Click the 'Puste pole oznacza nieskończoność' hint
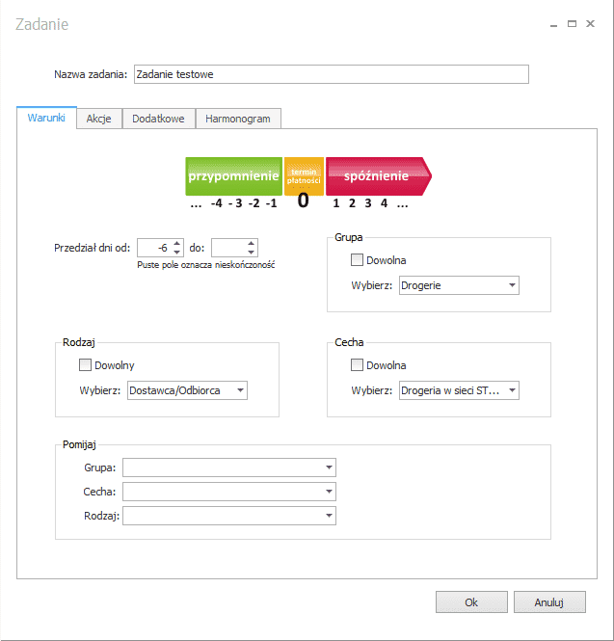This screenshot has width=614, height=641. tap(206, 265)
